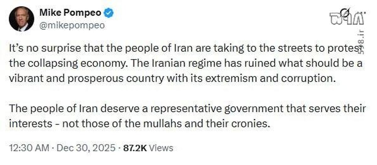The image size is (377, 165).
Task: Click Mike Pompeo's profile picture
Action: click(x=21, y=19)
